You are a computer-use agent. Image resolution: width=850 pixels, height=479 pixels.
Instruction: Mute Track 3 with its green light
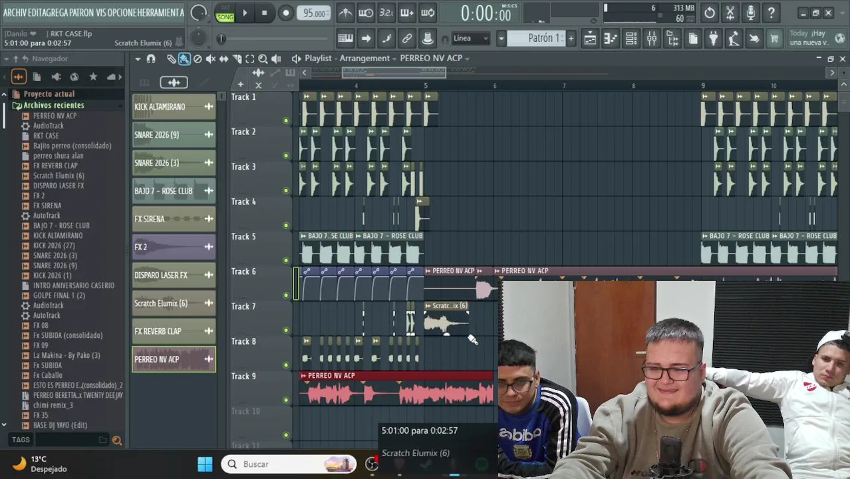pos(286,191)
